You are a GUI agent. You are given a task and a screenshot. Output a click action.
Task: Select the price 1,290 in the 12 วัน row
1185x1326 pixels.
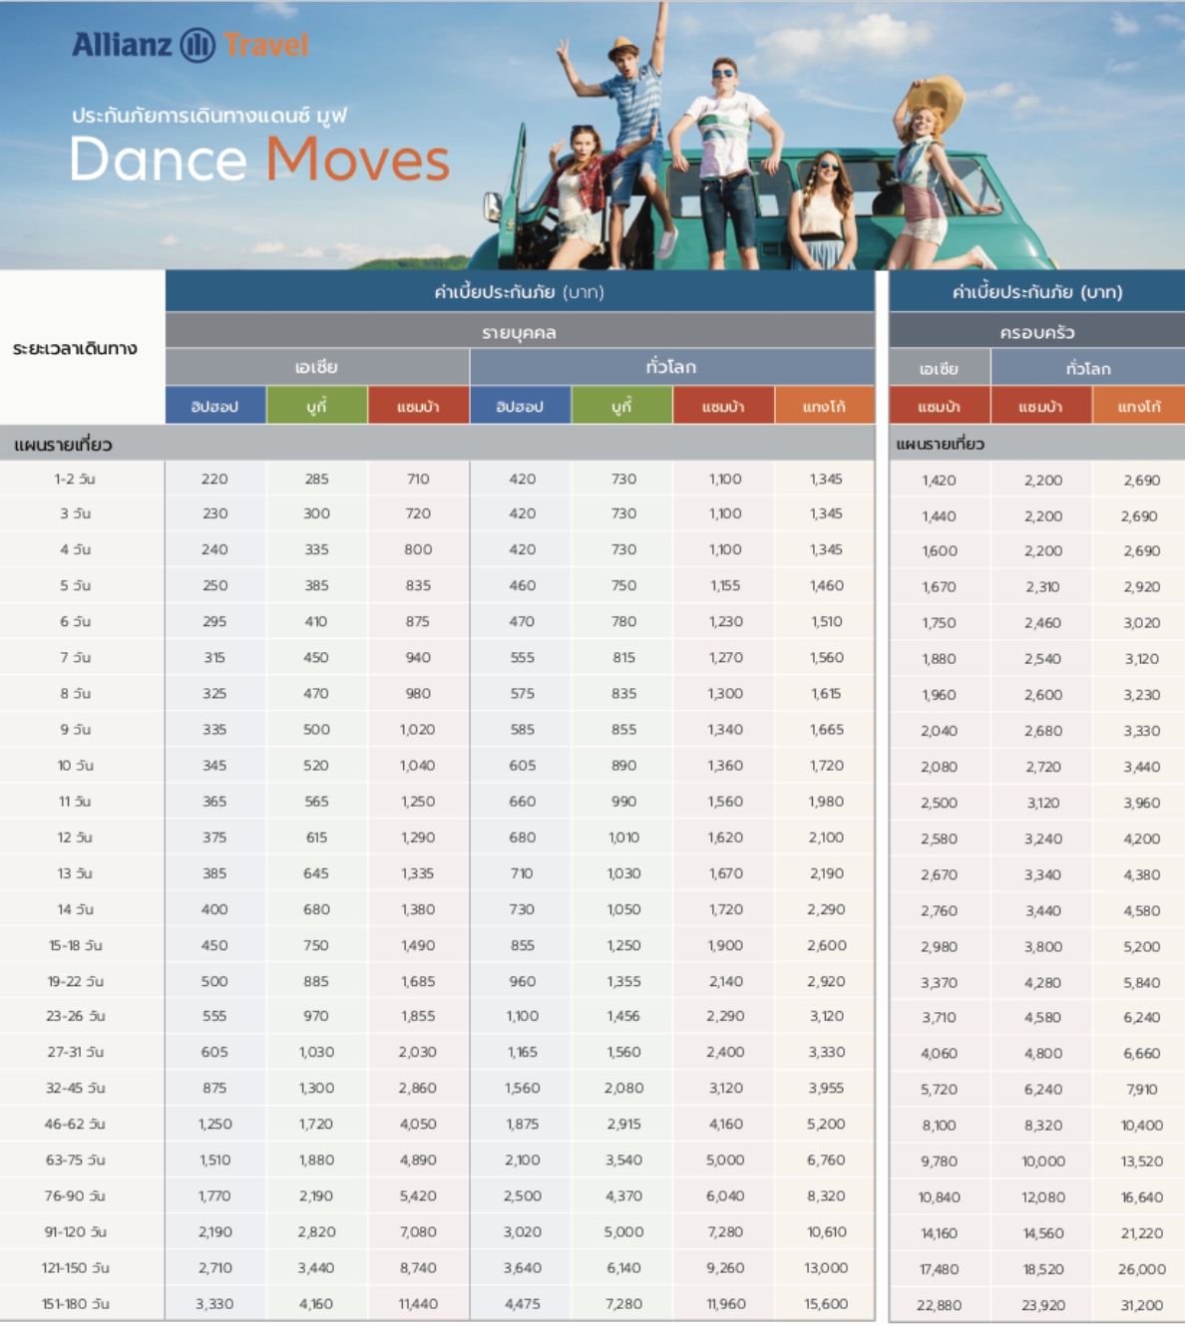(x=417, y=837)
